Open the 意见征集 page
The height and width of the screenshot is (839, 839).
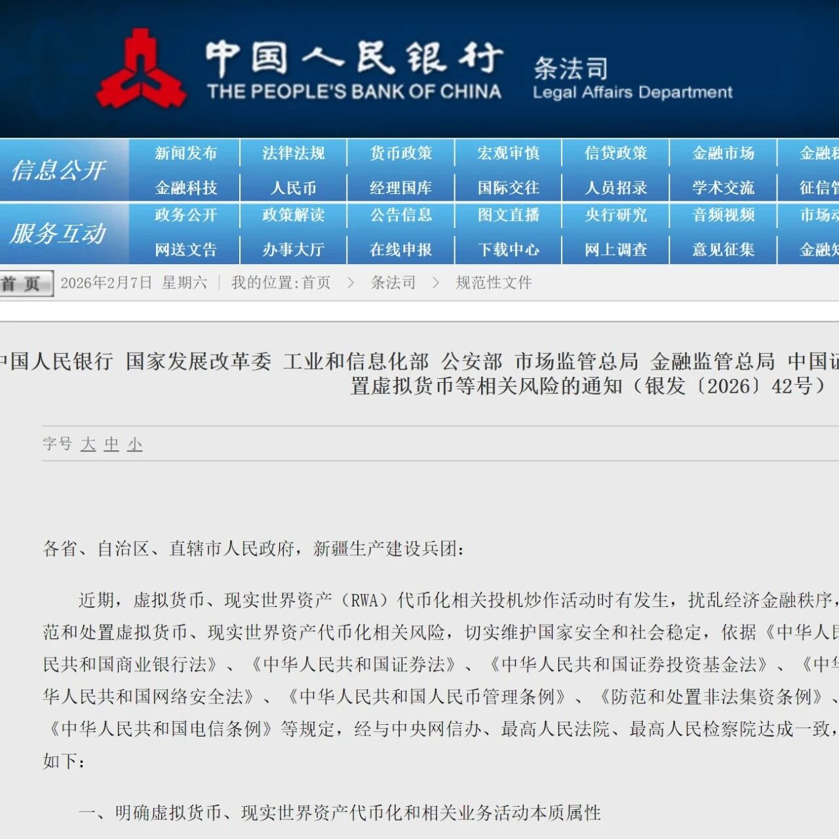click(x=723, y=250)
